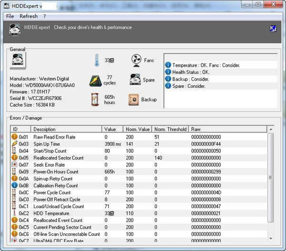Select the Raw Read Error Rate description
286x251 pixels.
pos(54,137)
